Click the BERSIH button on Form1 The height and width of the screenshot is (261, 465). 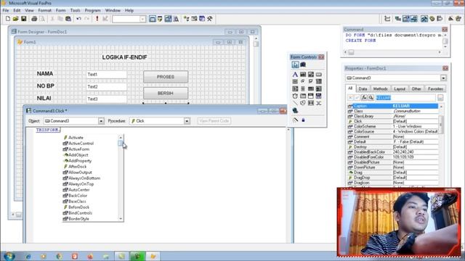click(166, 94)
